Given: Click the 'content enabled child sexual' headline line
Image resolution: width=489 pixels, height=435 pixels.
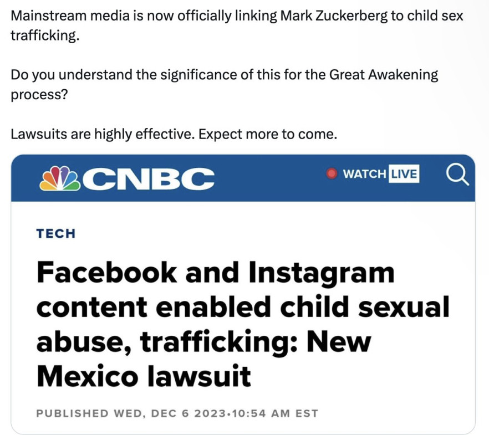Looking at the screenshot, I should point(242,307).
